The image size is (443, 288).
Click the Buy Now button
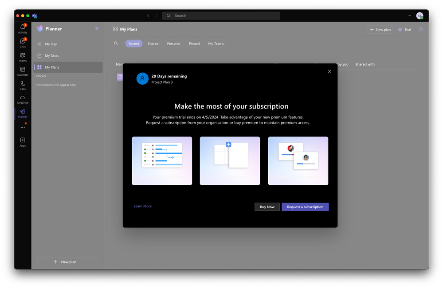point(267,207)
